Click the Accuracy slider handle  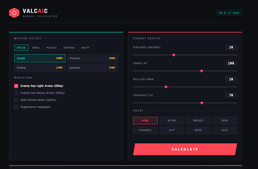pos(202,103)
